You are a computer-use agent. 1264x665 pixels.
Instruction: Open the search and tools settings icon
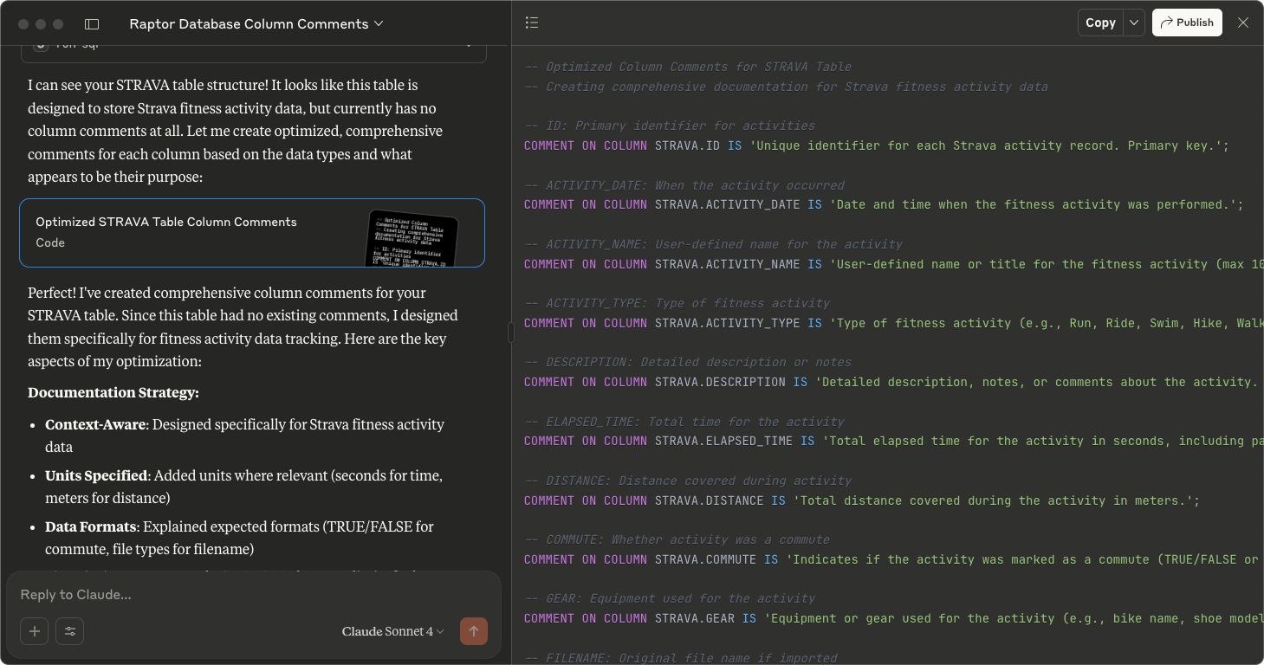[x=70, y=631]
